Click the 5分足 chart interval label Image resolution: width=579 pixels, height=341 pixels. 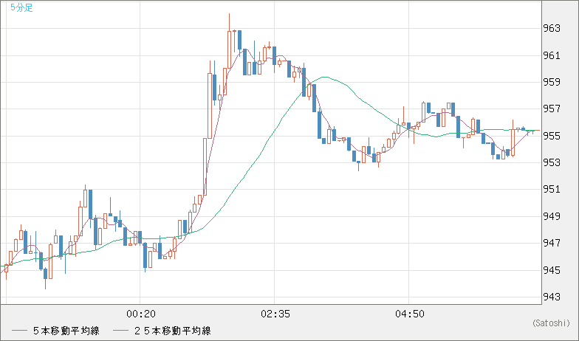[22, 7]
